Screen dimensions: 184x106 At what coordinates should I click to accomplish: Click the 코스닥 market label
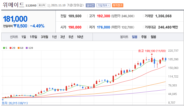click(x=42, y=5)
